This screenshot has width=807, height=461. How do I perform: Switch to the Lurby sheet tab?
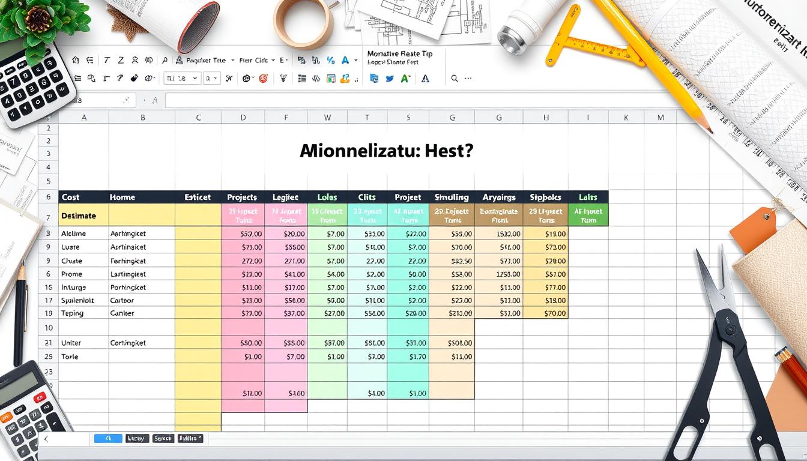tap(137, 438)
